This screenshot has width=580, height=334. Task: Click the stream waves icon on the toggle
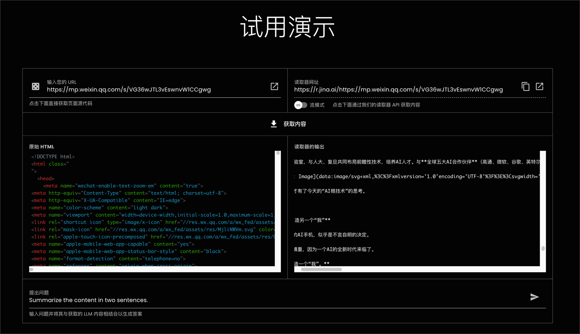298,105
